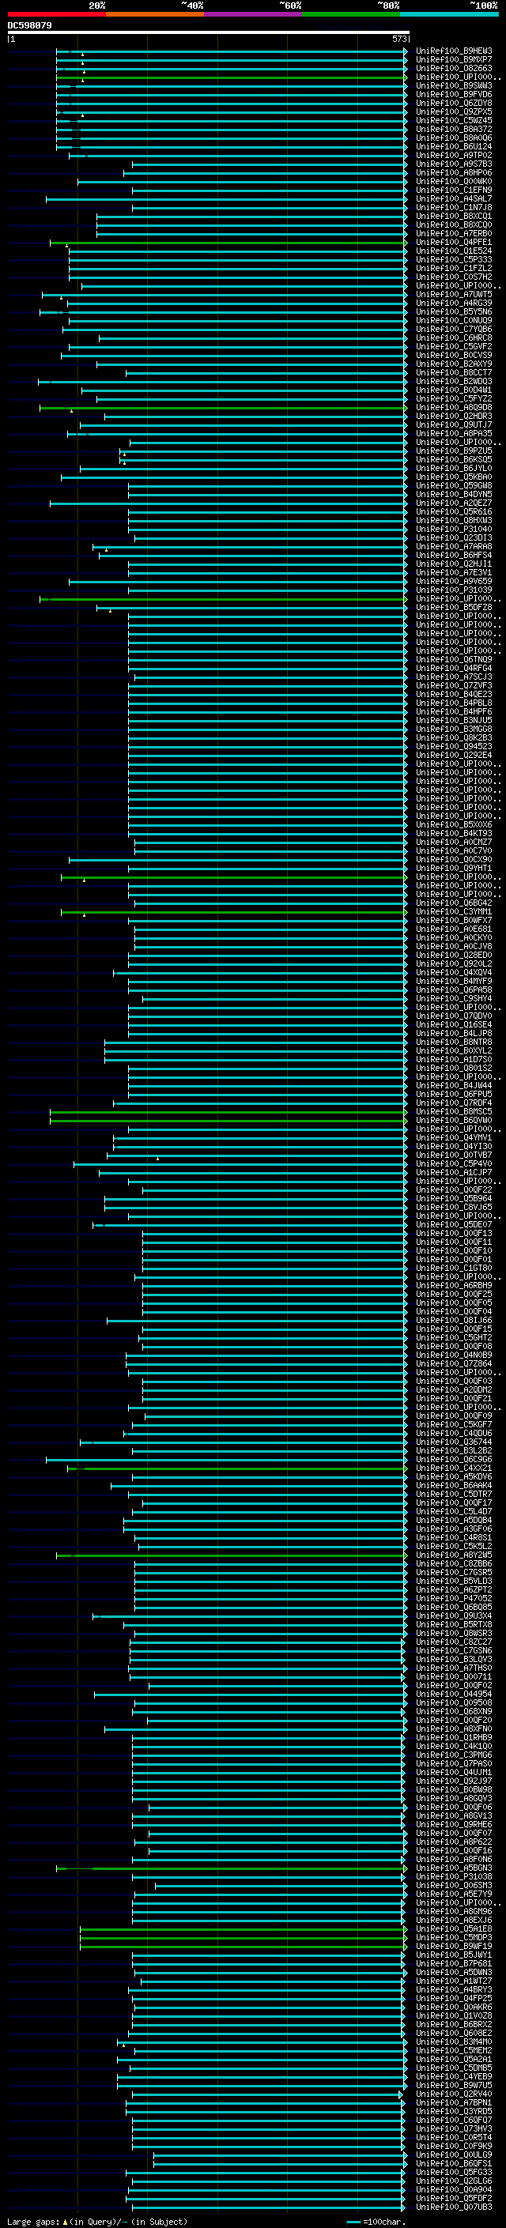Open hit UniRef100_O44954
This screenshot has width=506, height=2228.
454,1694
